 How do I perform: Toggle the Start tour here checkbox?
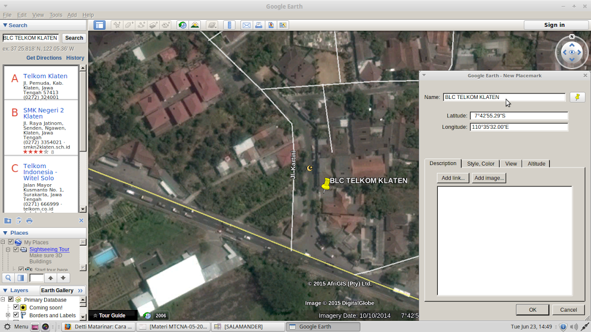pos(21,269)
